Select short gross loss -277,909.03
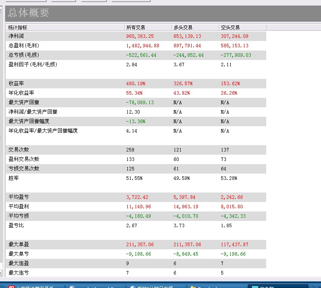The height and width of the screenshot is (288, 321). (x=236, y=55)
